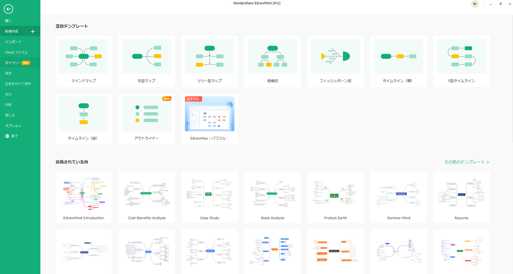Open the ギャラリー Hot item
Screen dimensions: 513x274
tap(20, 63)
